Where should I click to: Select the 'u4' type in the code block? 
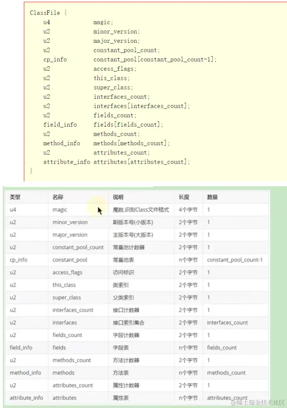[x=47, y=22]
